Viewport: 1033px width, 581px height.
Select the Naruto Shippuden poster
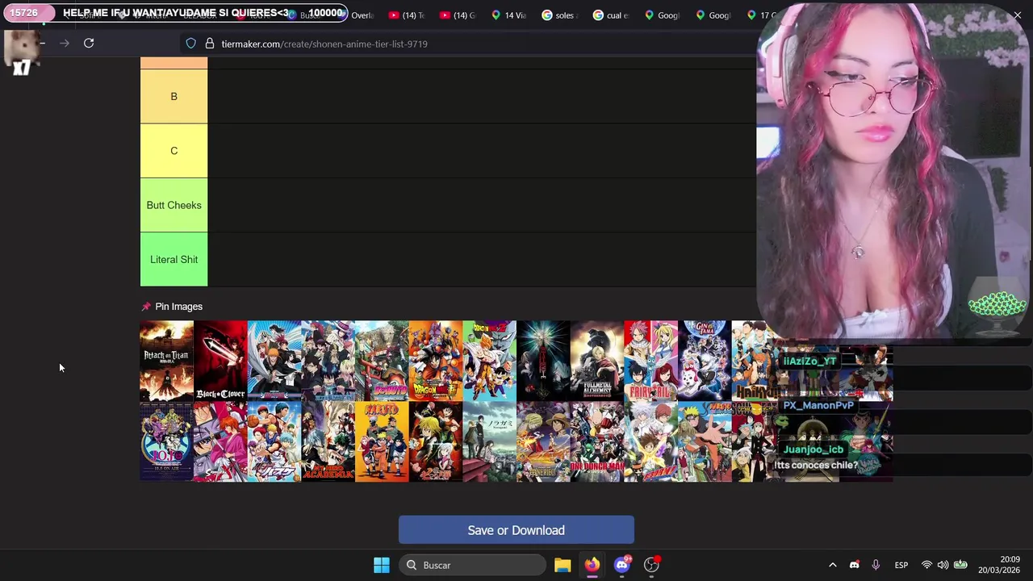pos(705,441)
